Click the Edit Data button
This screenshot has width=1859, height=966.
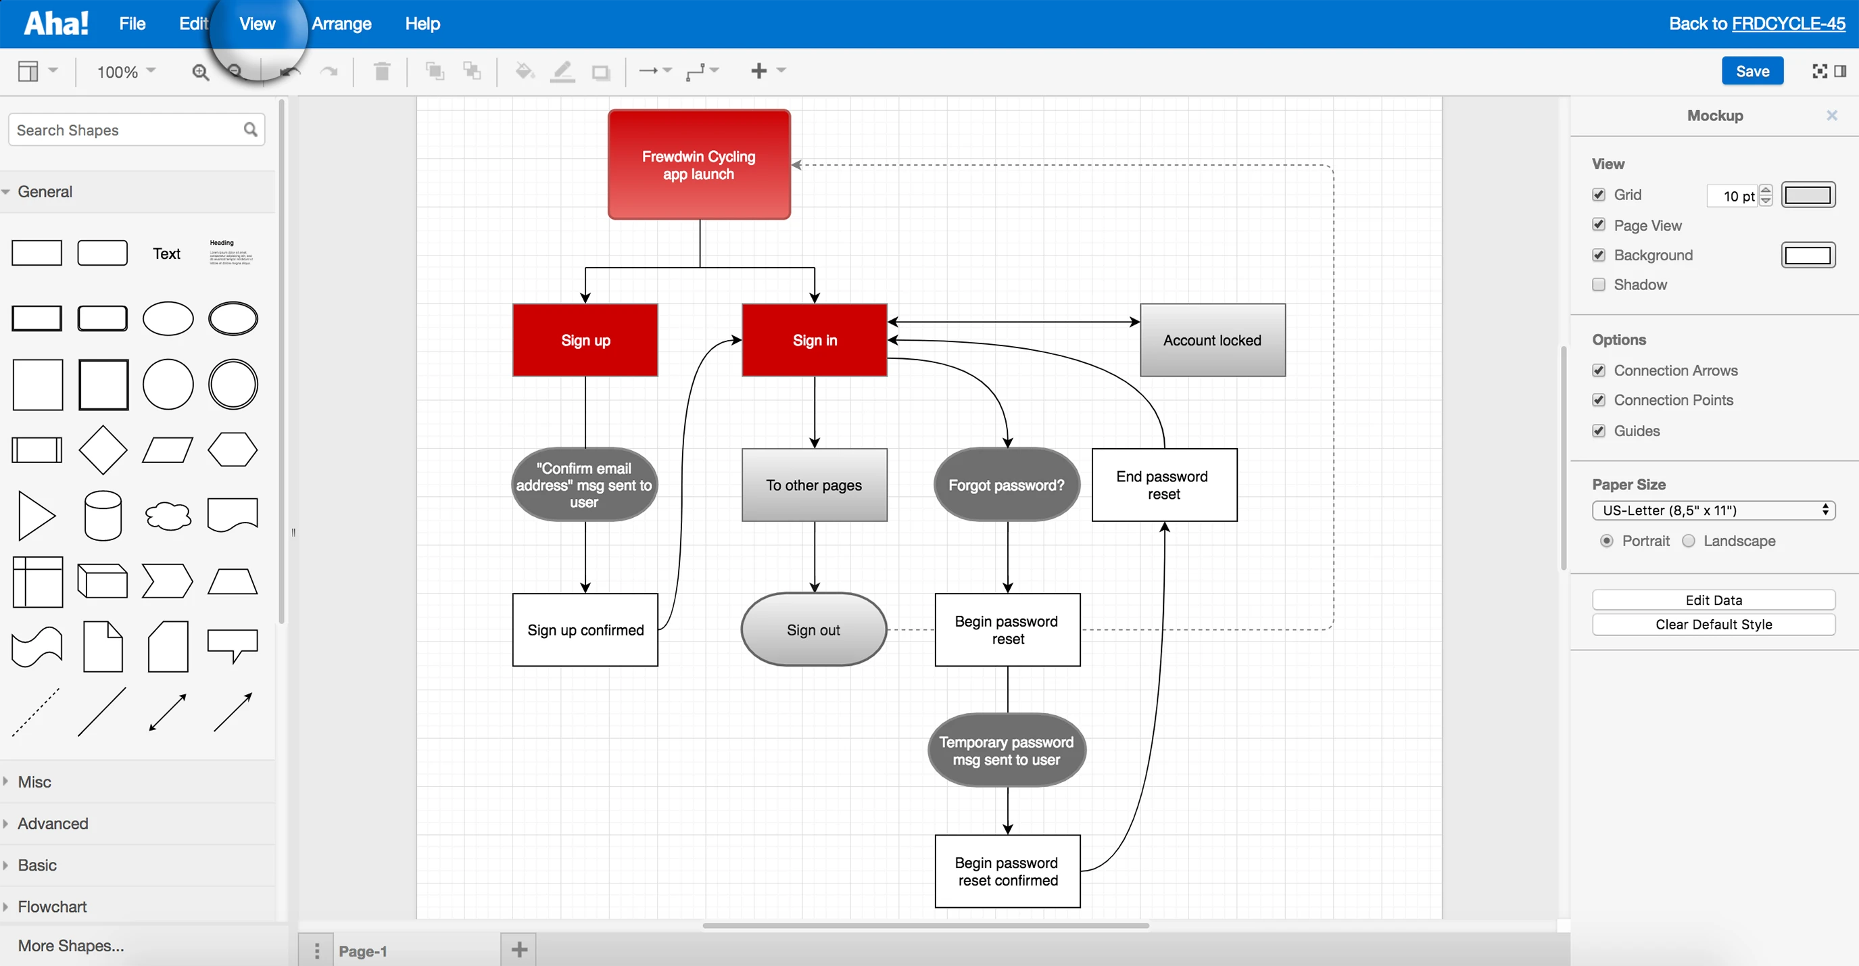(1713, 600)
